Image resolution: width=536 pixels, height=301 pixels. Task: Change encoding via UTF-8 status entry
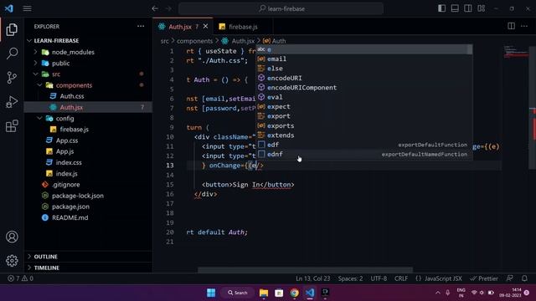tap(379, 278)
